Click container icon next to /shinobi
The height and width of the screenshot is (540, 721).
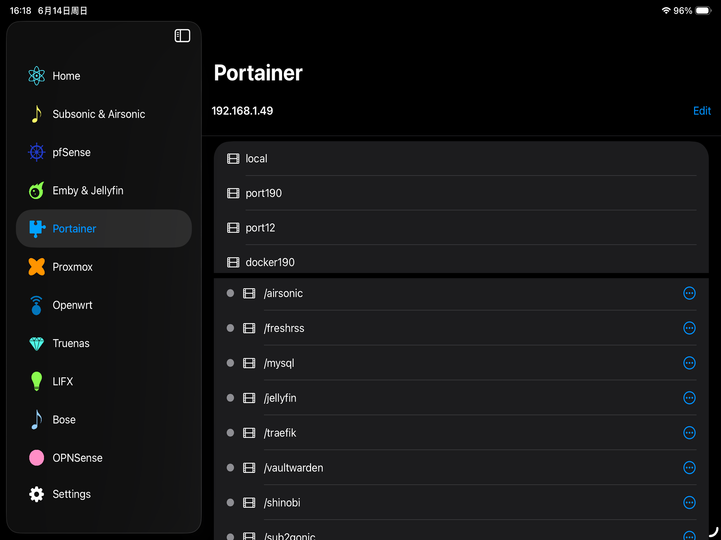[x=249, y=503]
